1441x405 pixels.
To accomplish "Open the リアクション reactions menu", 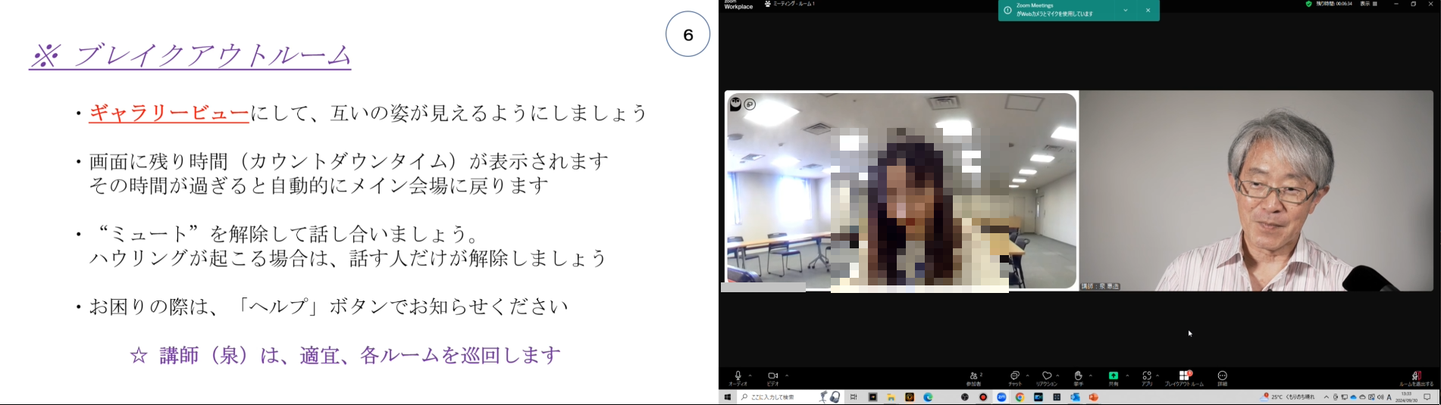I will (1047, 379).
